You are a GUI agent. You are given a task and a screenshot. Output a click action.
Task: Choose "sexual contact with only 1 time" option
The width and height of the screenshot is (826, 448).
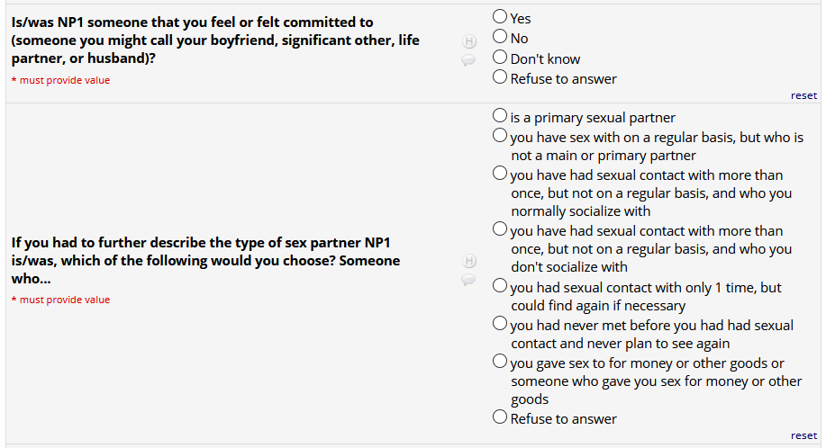500,287
